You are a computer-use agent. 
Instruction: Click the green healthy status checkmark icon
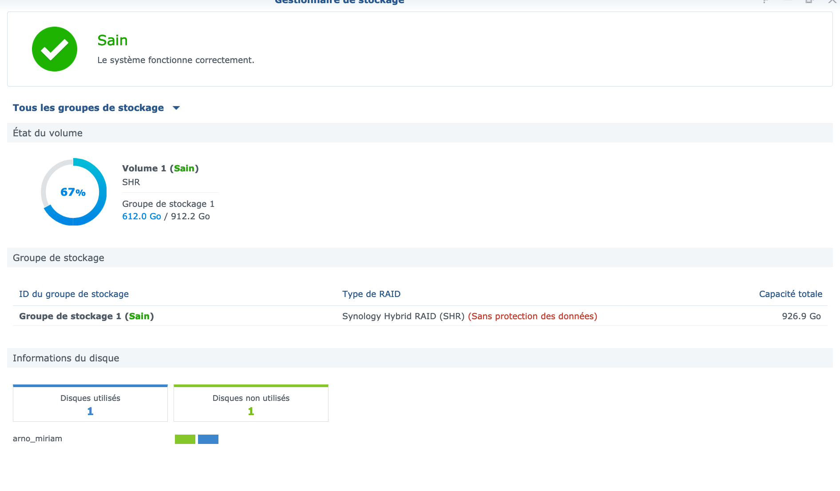point(55,49)
